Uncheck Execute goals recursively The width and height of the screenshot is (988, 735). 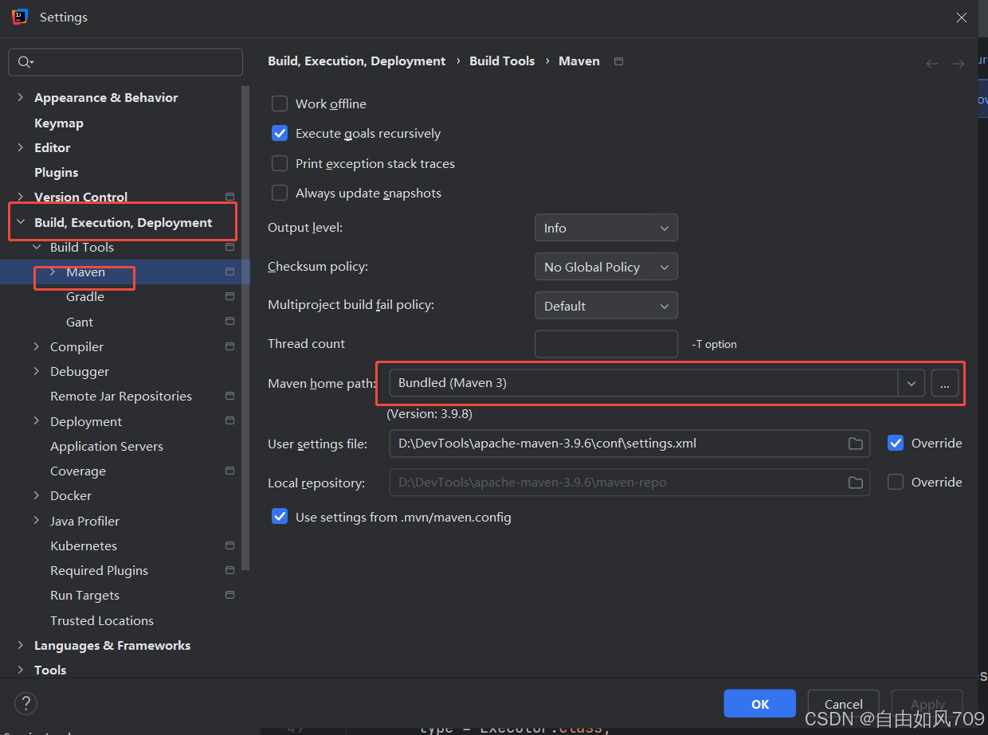280,134
